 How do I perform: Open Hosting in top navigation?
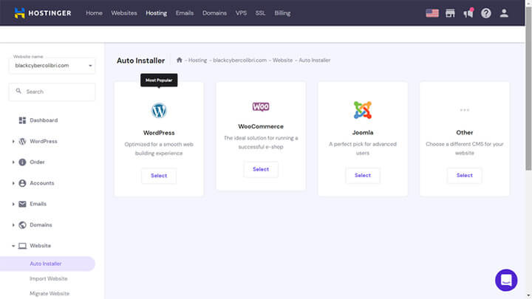pos(156,13)
